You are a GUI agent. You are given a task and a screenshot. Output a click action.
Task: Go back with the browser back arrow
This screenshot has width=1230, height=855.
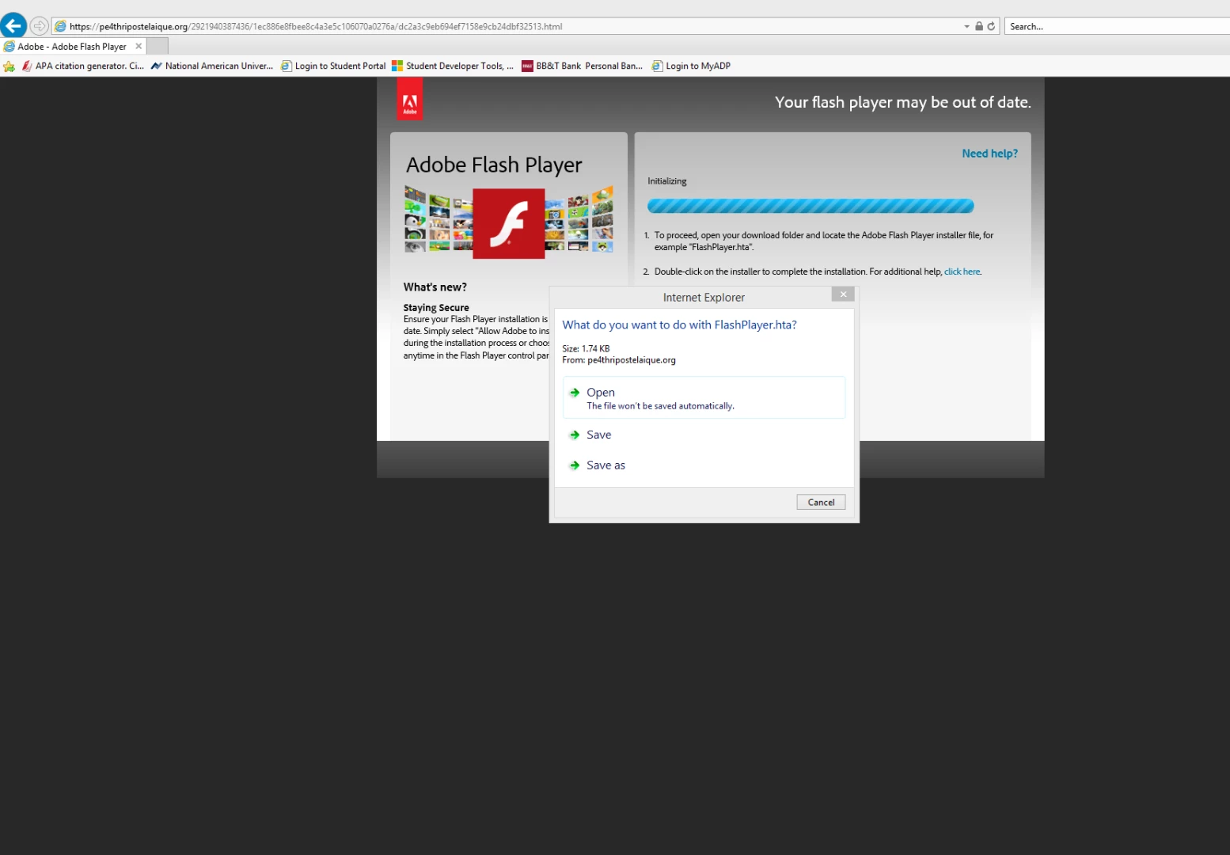(13, 26)
